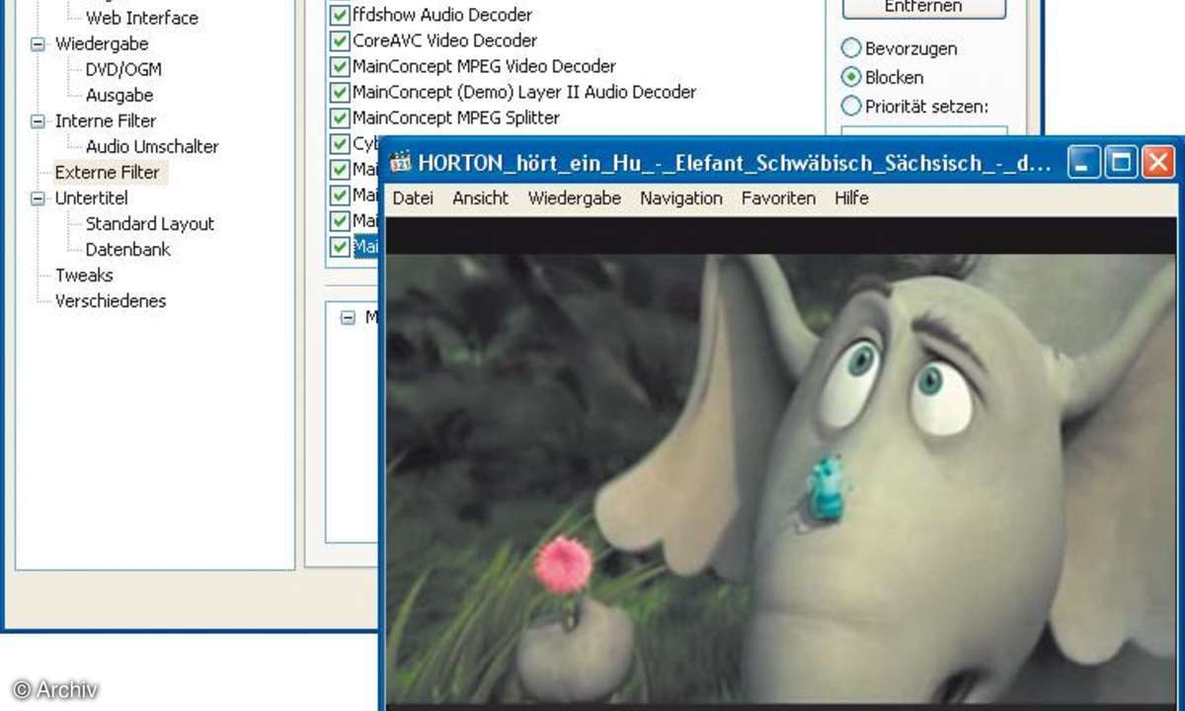This screenshot has width=1185, height=711.
Task: Select Verschiedenes tree item
Action: [x=111, y=301]
